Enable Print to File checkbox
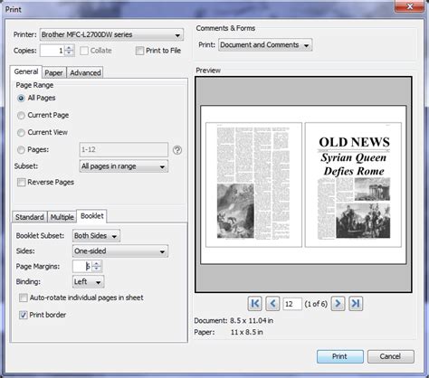Viewport: 429px width, 378px height. [x=139, y=51]
